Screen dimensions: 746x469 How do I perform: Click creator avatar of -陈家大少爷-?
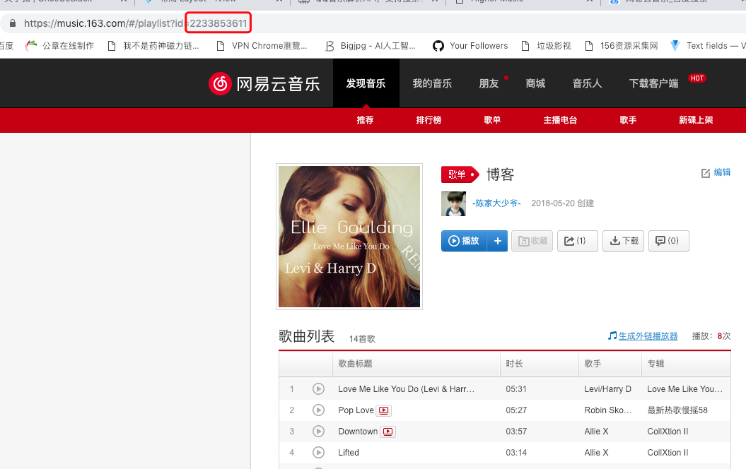pyautogui.click(x=453, y=204)
